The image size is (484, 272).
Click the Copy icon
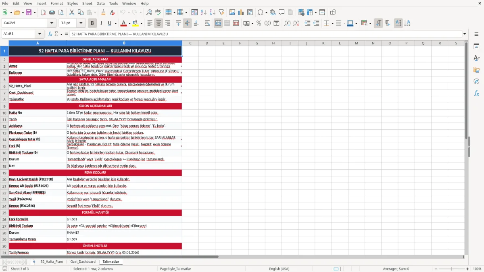pos(80,12)
